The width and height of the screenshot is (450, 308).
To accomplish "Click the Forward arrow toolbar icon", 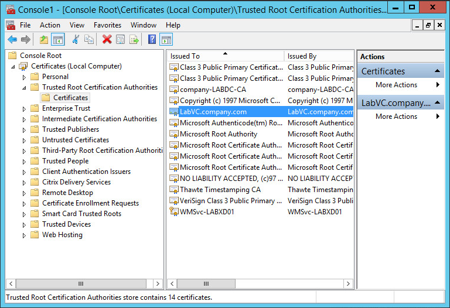I will click(26, 40).
